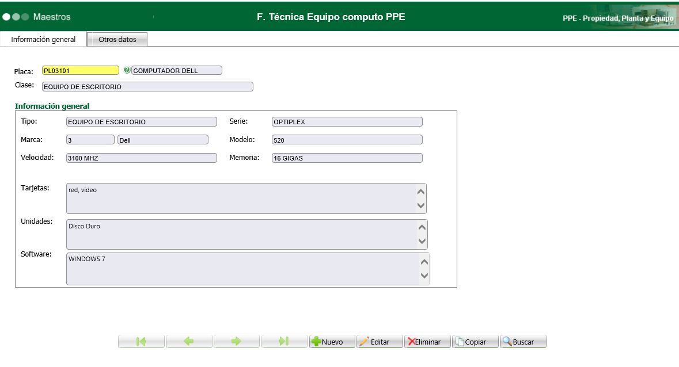Screen dimensions: 679x367
Task: Click the Software scroll up arrow
Action: [x=424, y=262]
